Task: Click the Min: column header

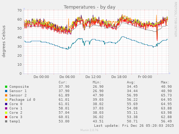Action: (x=97, y=82)
